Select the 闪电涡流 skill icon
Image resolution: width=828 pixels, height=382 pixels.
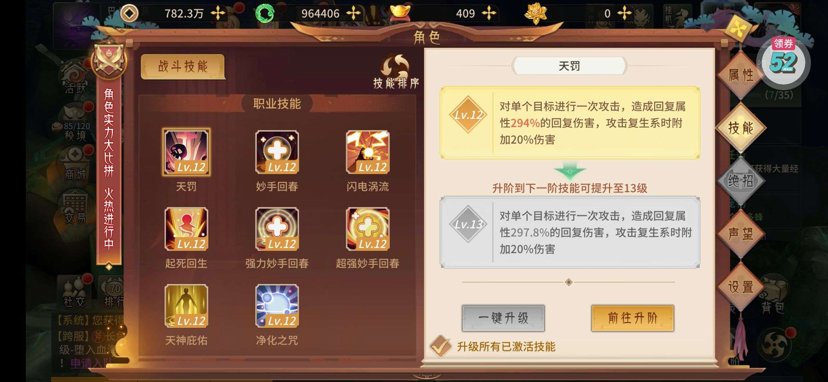368,152
